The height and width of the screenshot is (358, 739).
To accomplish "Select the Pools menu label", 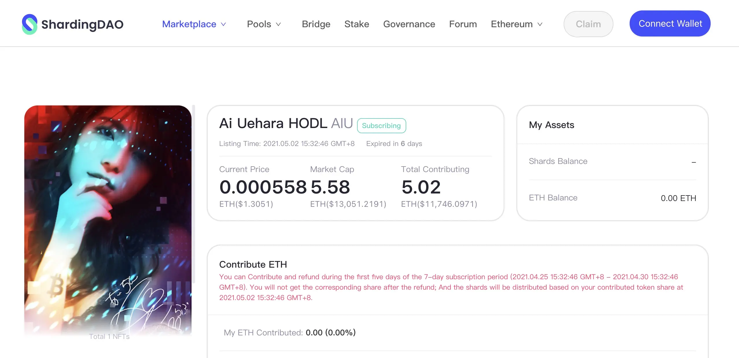I will pyautogui.click(x=259, y=24).
